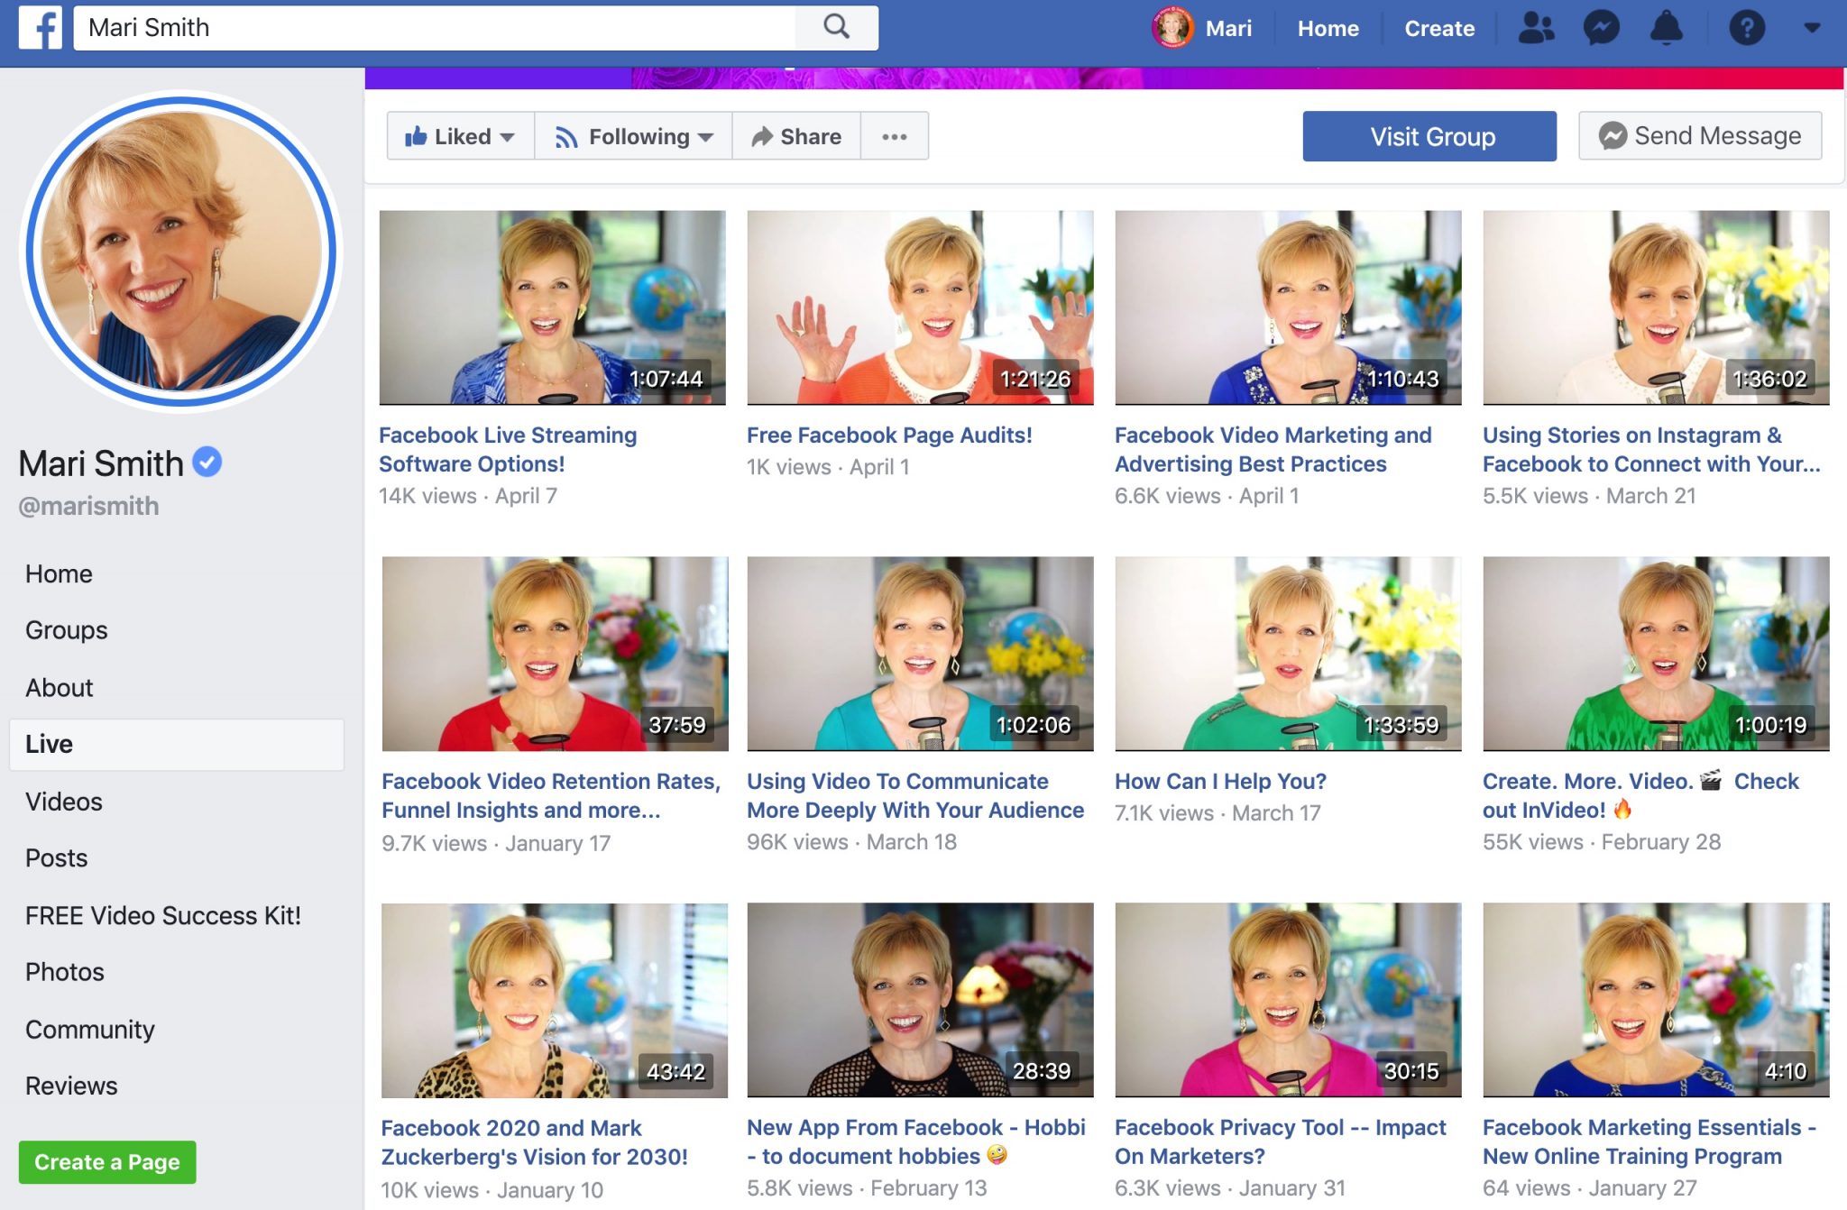The image size is (1847, 1210).
Task: Click the Help question mark icon
Action: tap(1746, 28)
